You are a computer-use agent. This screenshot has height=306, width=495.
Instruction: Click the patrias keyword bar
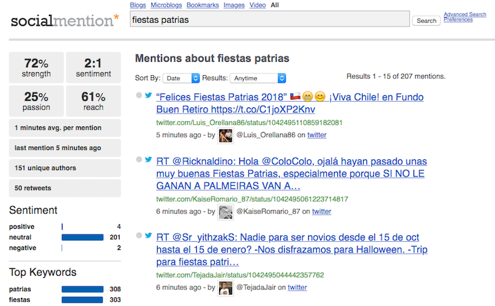click(x=82, y=289)
